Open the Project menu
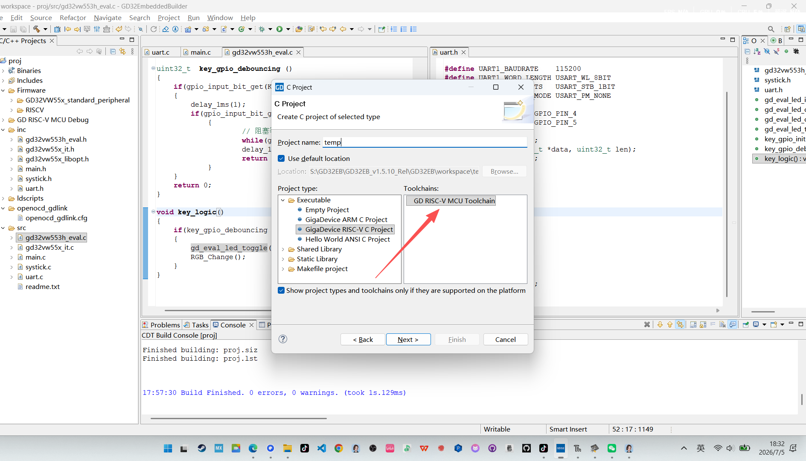This screenshot has width=806, height=461. [x=169, y=18]
